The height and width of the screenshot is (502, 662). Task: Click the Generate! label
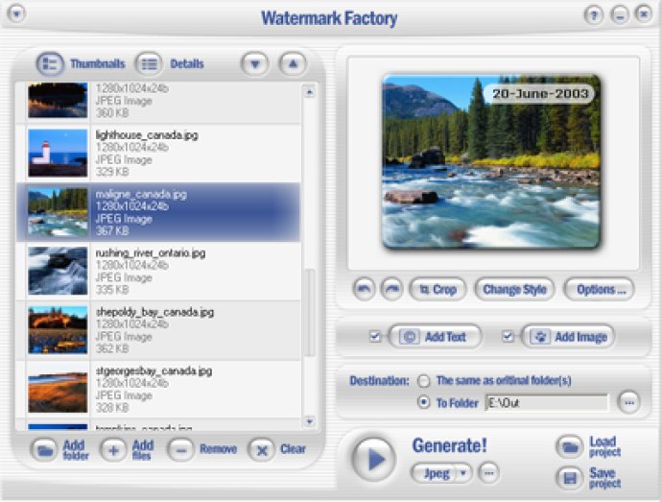[x=450, y=445]
